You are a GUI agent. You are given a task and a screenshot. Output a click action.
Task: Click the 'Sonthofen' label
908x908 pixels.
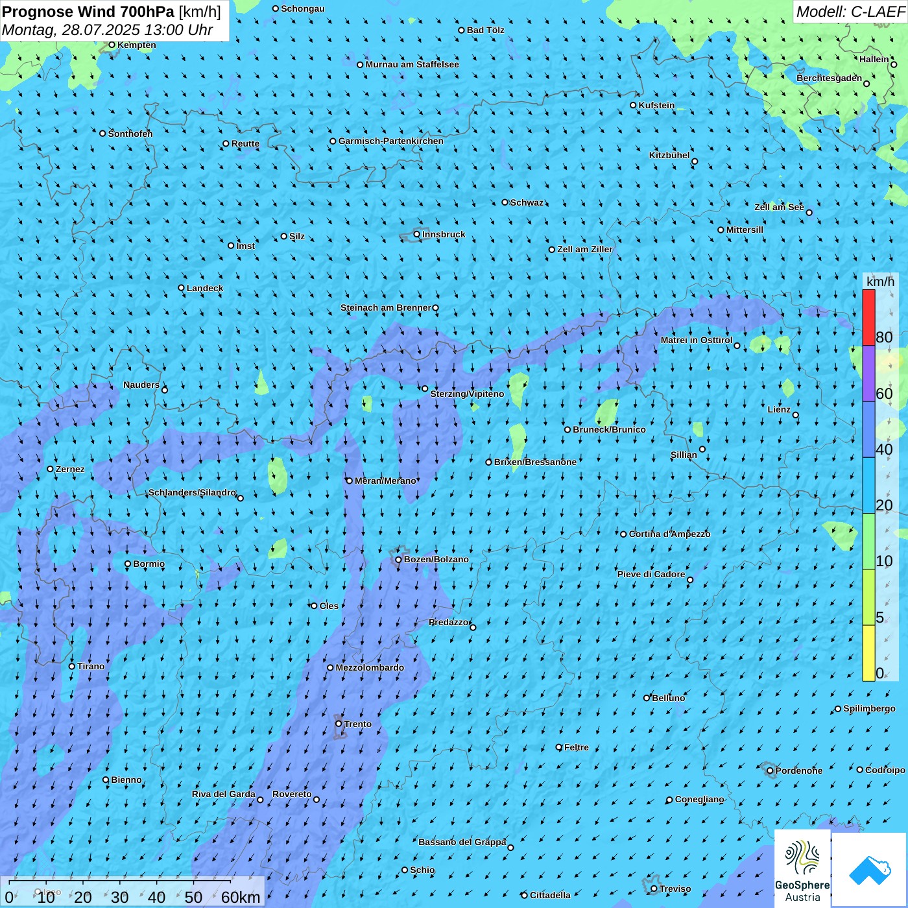point(130,134)
